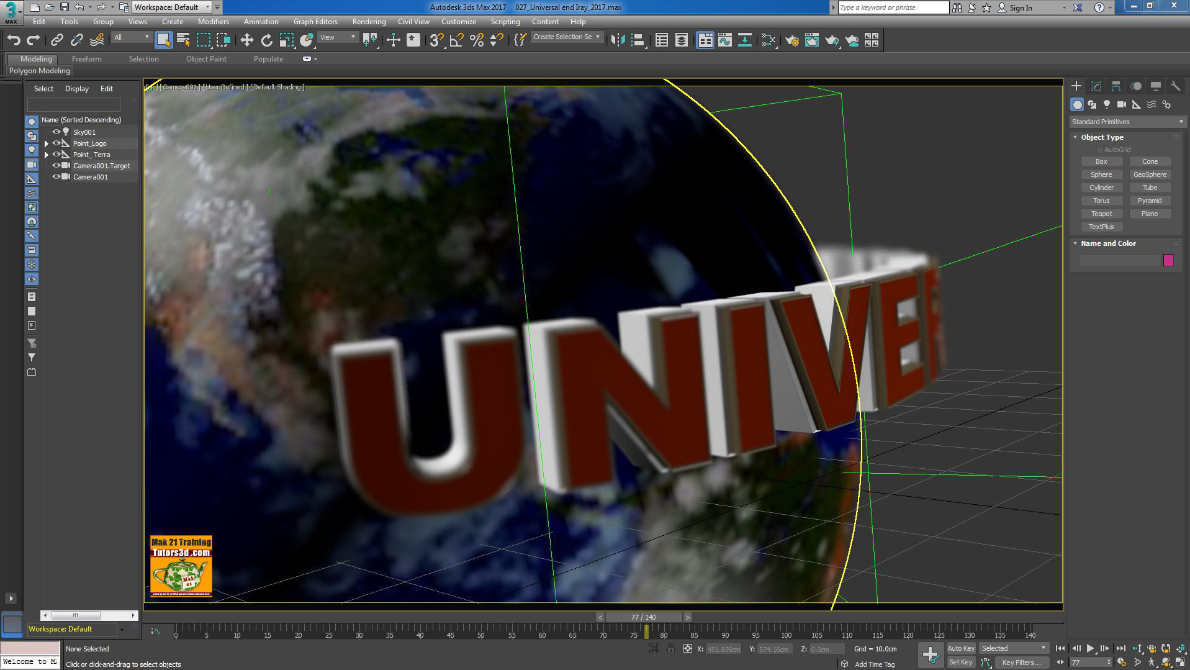
Task: Open the Render Setup dialog
Action: pyautogui.click(x=792, y=40)
